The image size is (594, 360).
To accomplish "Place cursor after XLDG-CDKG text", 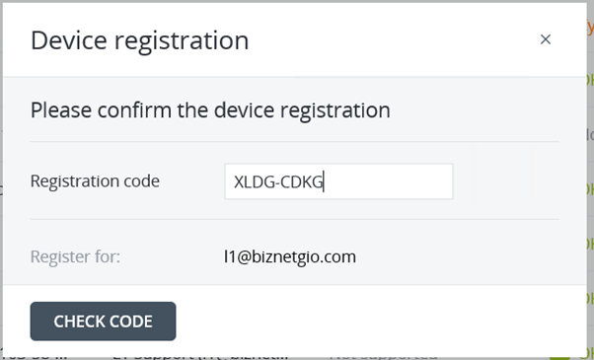I will point(324,182).
